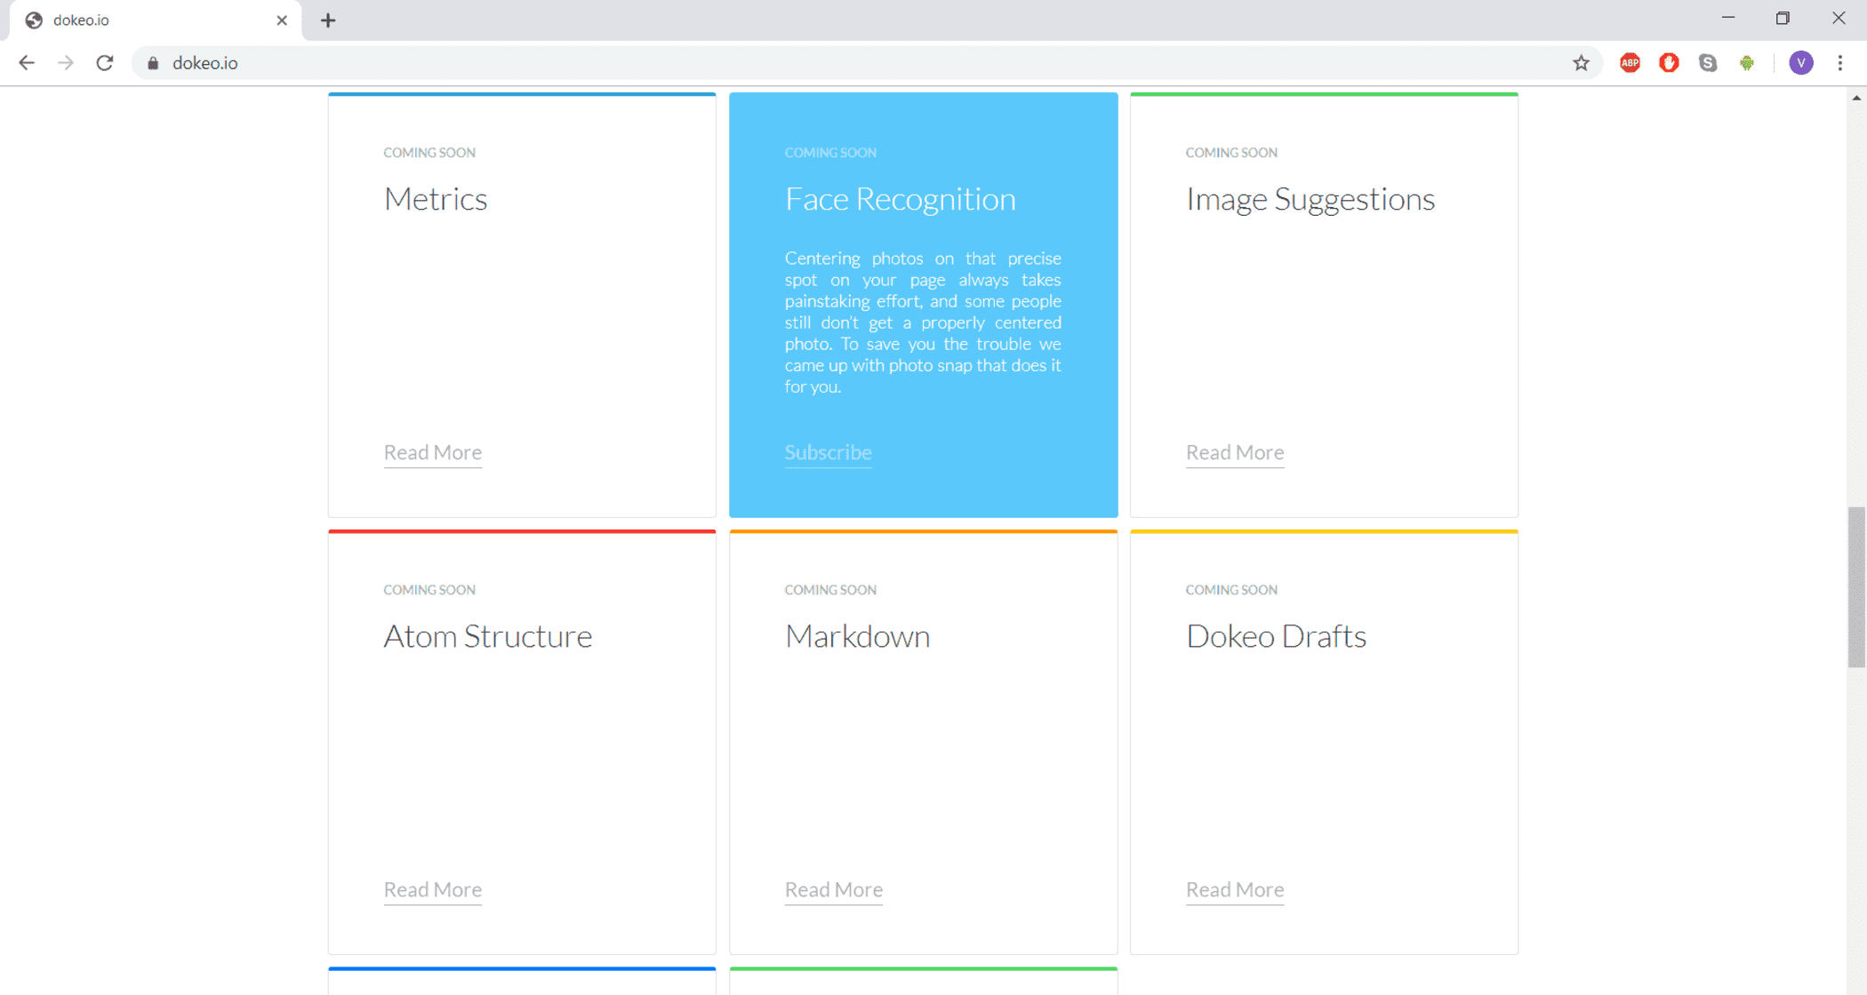Open the Chrome three-dot menu

[1840, 63]
